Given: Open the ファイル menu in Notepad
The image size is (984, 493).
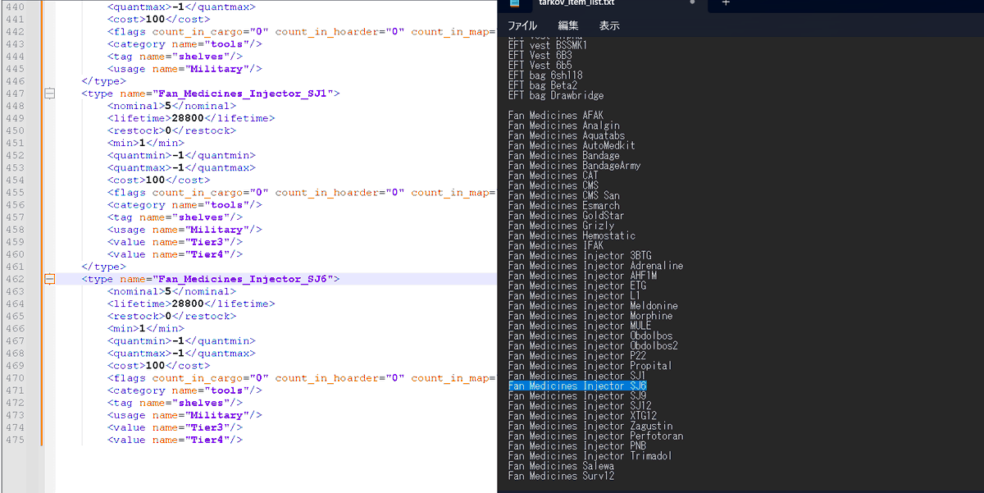Looking at the screenshot, I should (522, 26).
